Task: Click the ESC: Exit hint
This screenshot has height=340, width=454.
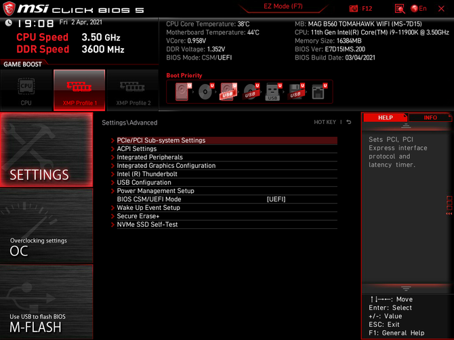Action: point(384,324)
